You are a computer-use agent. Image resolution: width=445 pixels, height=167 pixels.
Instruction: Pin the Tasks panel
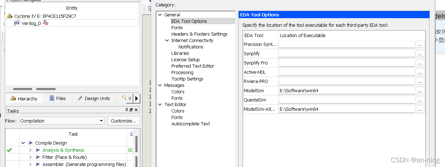coord(127,110)
